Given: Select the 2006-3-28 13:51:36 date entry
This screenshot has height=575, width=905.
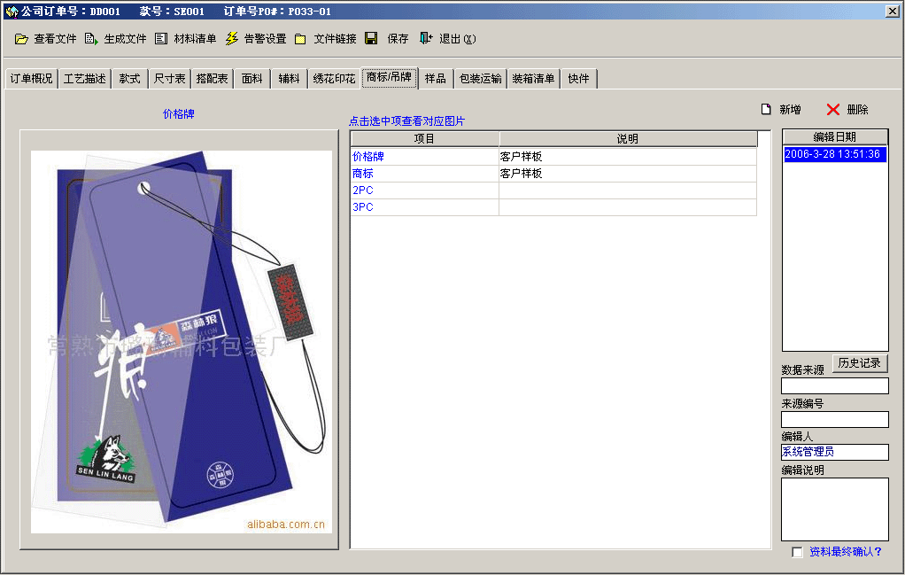Looking at the screenshot, I should pyautogui.click(x=834, y=154).
